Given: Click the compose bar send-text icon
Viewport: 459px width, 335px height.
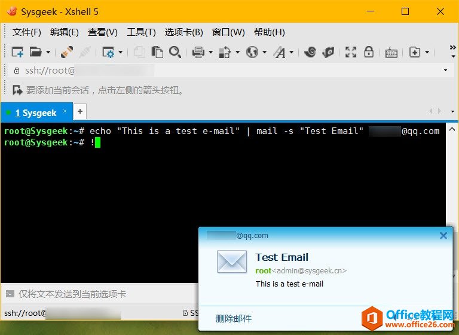Looking at the screenshot, I should click(10, 294).
